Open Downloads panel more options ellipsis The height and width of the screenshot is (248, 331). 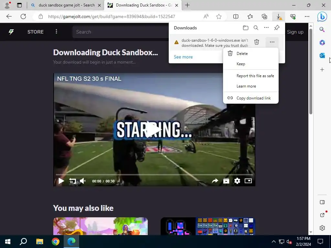coord(266,28)
